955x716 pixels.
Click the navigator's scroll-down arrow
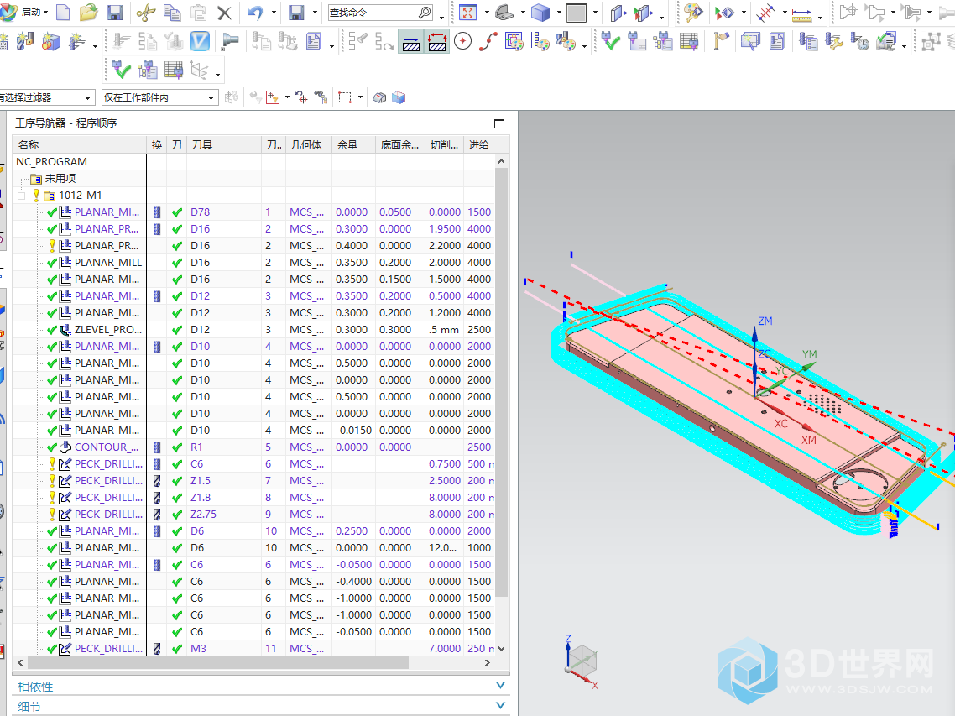(x=501, y=649)
